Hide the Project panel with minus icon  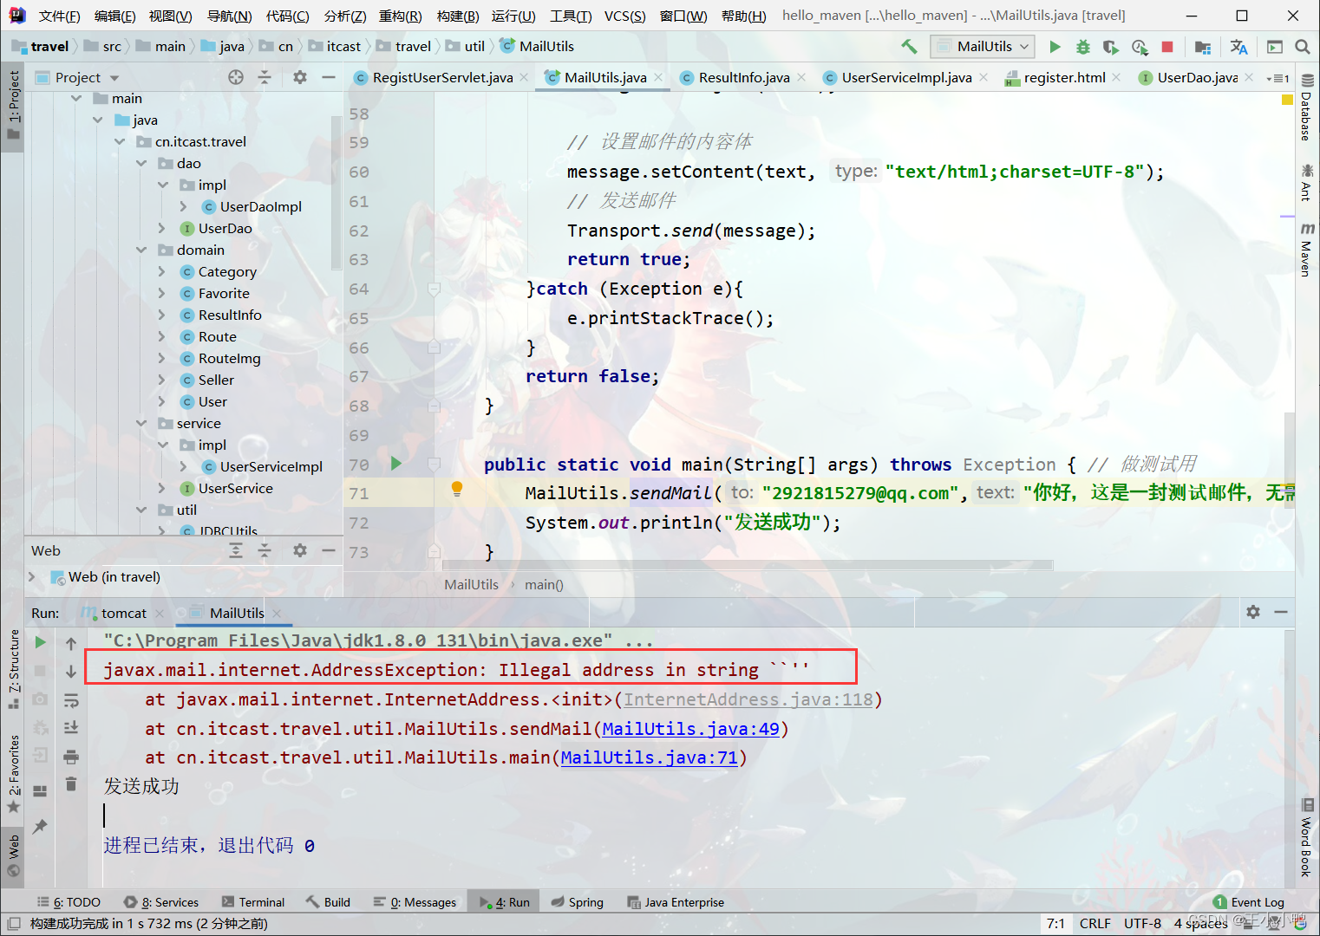[x=328, y=77]
